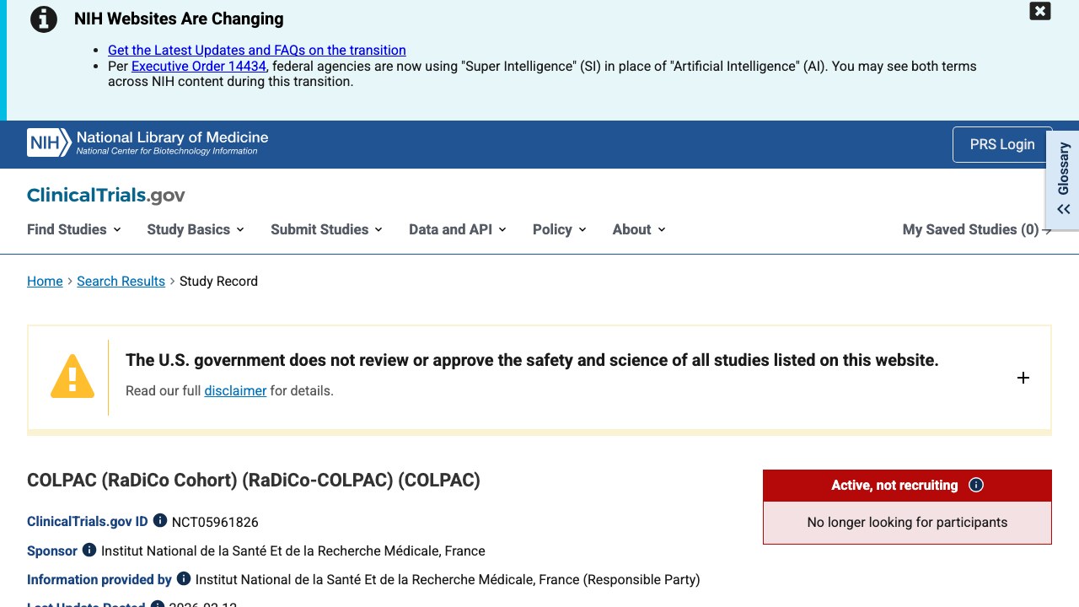This screenshot has width=1079, height=607.
Task: Open the Executive Order 14434 link
Action: 199,66
